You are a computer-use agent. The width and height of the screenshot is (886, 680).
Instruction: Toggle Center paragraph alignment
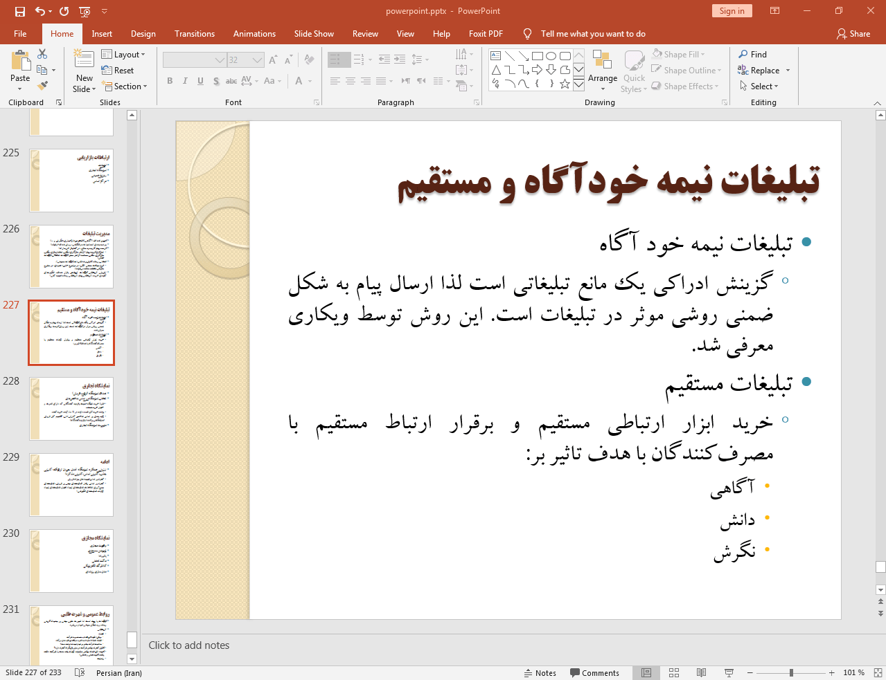click(351, 81)
